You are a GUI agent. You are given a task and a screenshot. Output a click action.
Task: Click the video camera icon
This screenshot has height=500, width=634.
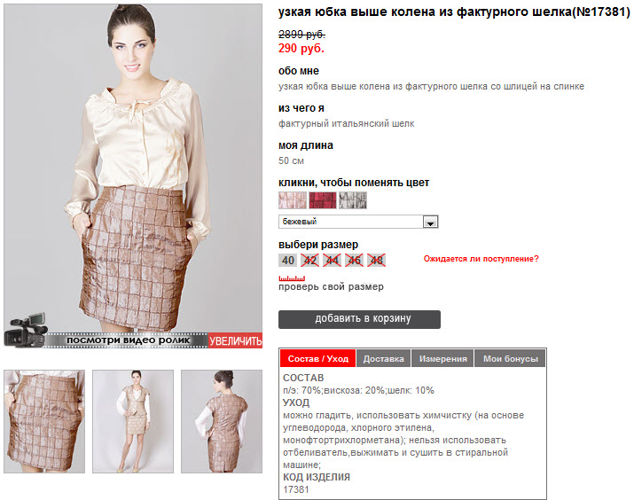26,330
